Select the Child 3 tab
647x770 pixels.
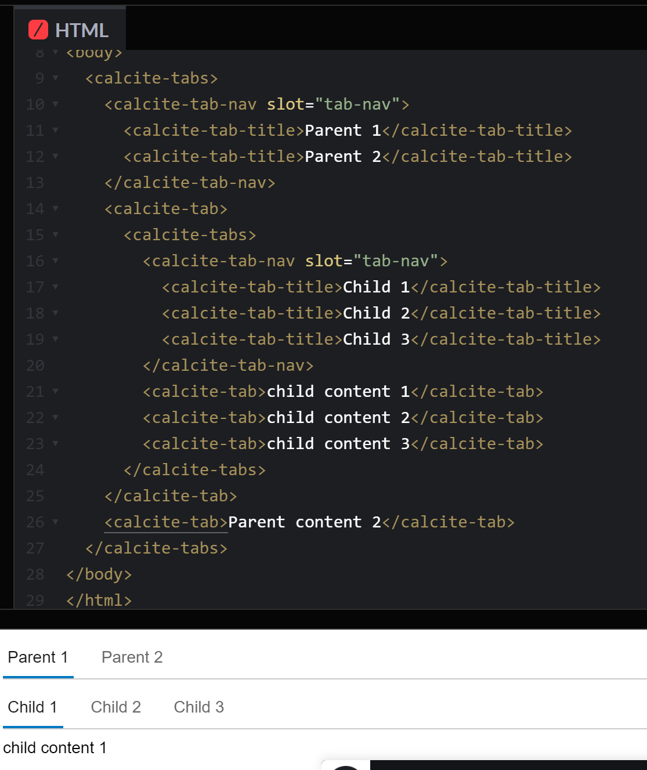pos(198,707)
